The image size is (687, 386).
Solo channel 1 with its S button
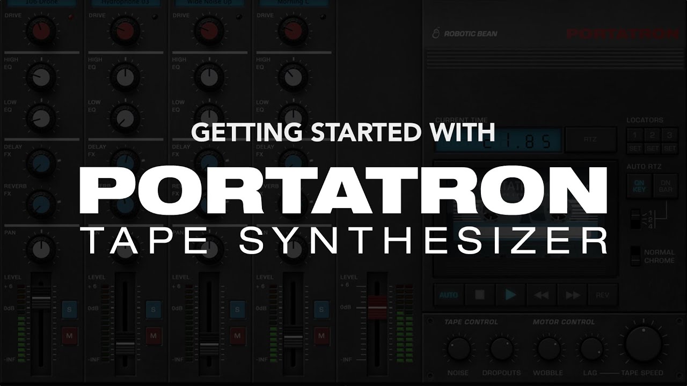(69, 309)
